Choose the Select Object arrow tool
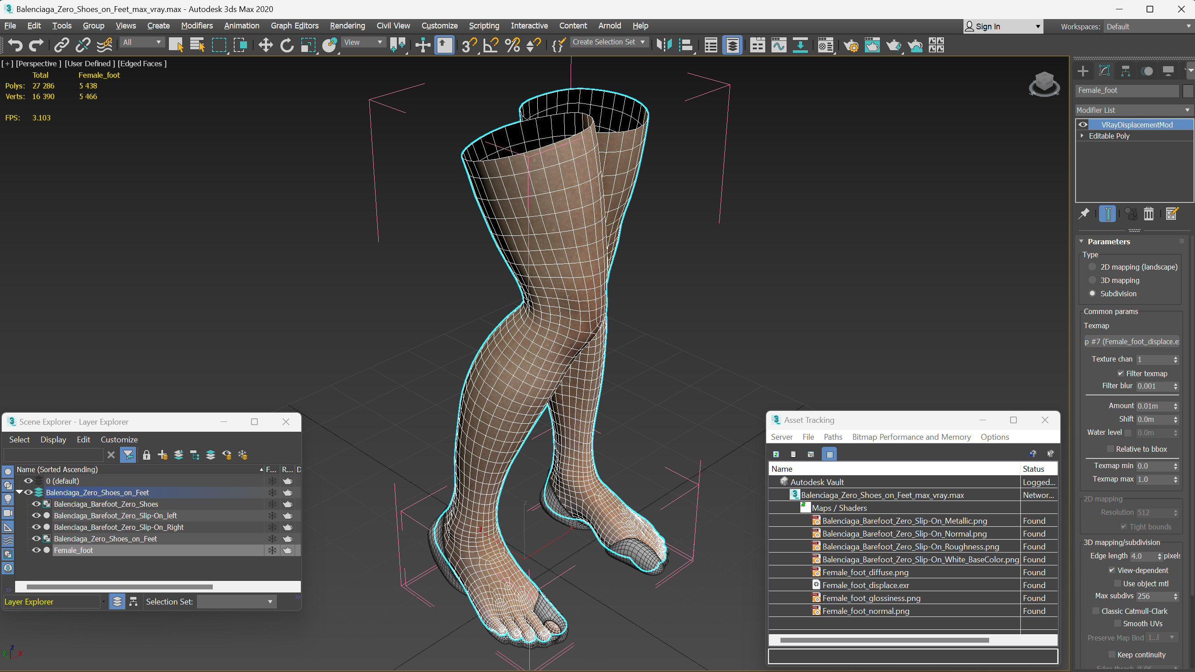 pyautogui.click(x=176, y=45)
